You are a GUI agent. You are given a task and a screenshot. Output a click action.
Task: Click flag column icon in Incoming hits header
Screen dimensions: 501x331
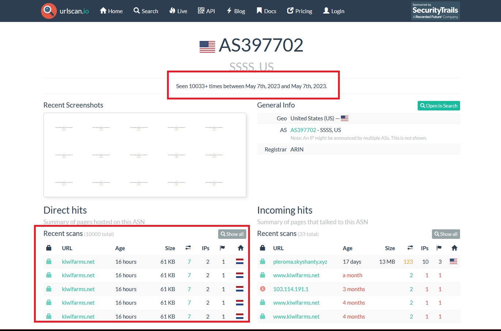pos(439,248)
